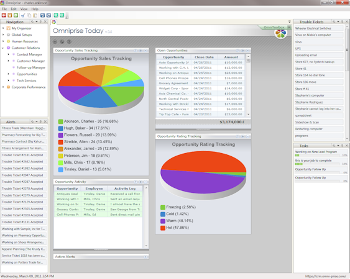The height and width of the screenshot is (279, 350).
Task: Expand the Opportunities tree node
Action: click(x=9, y=74)
